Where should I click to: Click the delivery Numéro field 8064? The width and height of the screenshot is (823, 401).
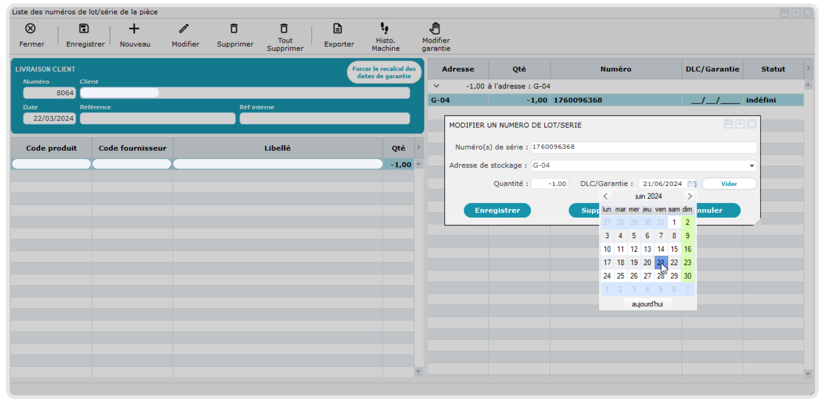coord(50,93)
